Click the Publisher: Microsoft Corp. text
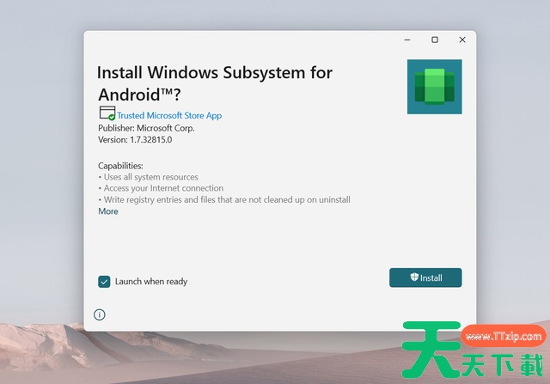The image size is (550, 384). point(146,128)
